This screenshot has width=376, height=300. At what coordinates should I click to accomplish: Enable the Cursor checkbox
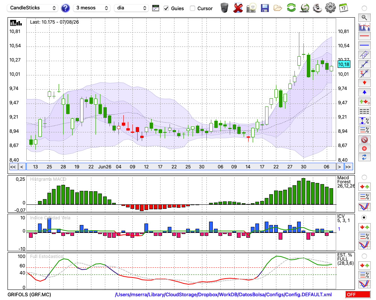pyautogui.click(x=192, y=8)
